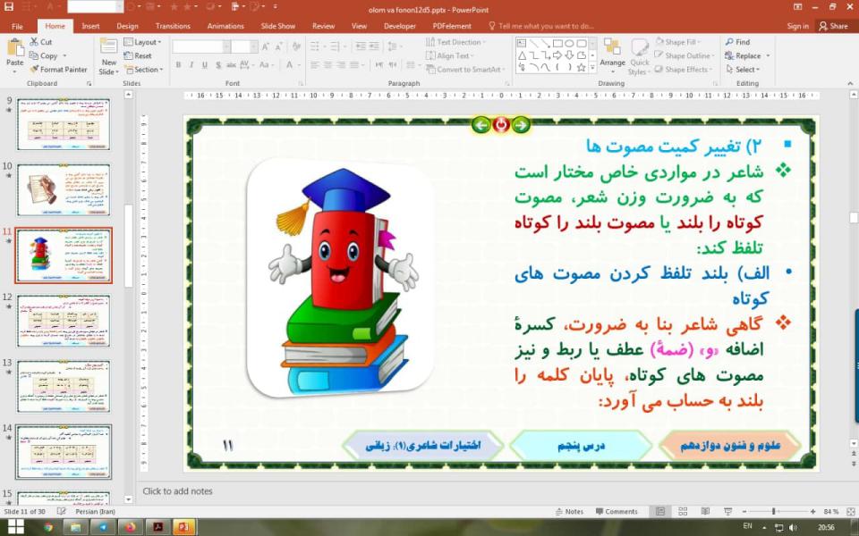Toggle Strikethrough formatting
Viewport: 859px width, 536px height.
coord(231,65)
